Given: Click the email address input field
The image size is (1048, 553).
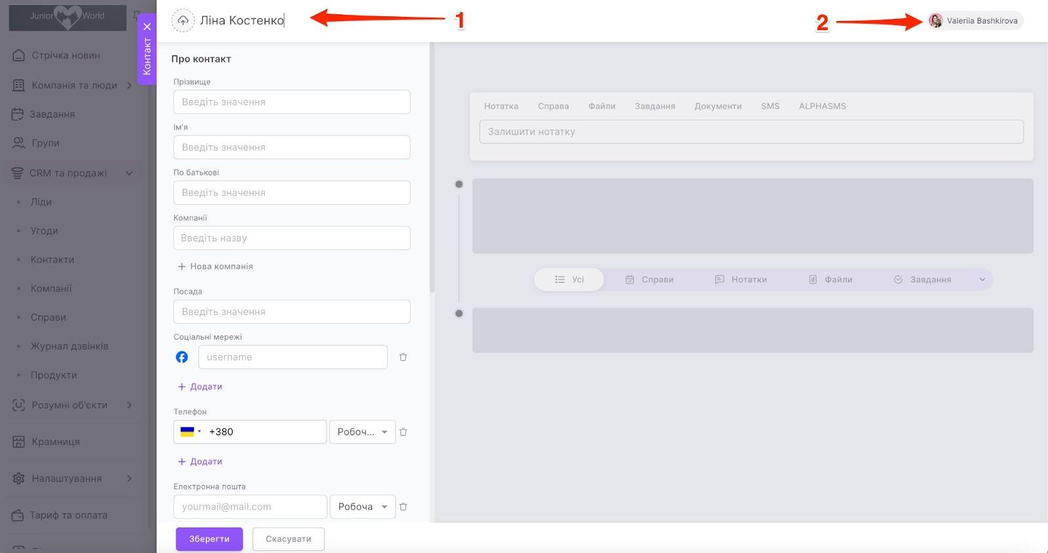Looking at the screenshot, I should pos(250,507).
